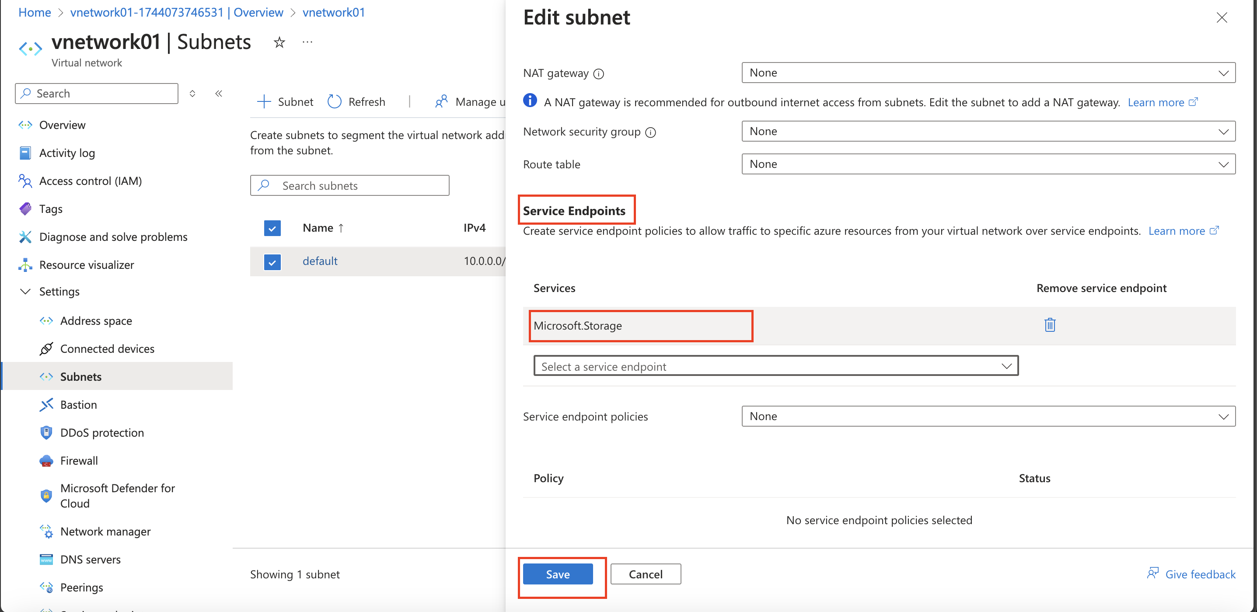Click the Firewall cloud icon
Viewport: 1257px width, 612px height.
[46, 461]
